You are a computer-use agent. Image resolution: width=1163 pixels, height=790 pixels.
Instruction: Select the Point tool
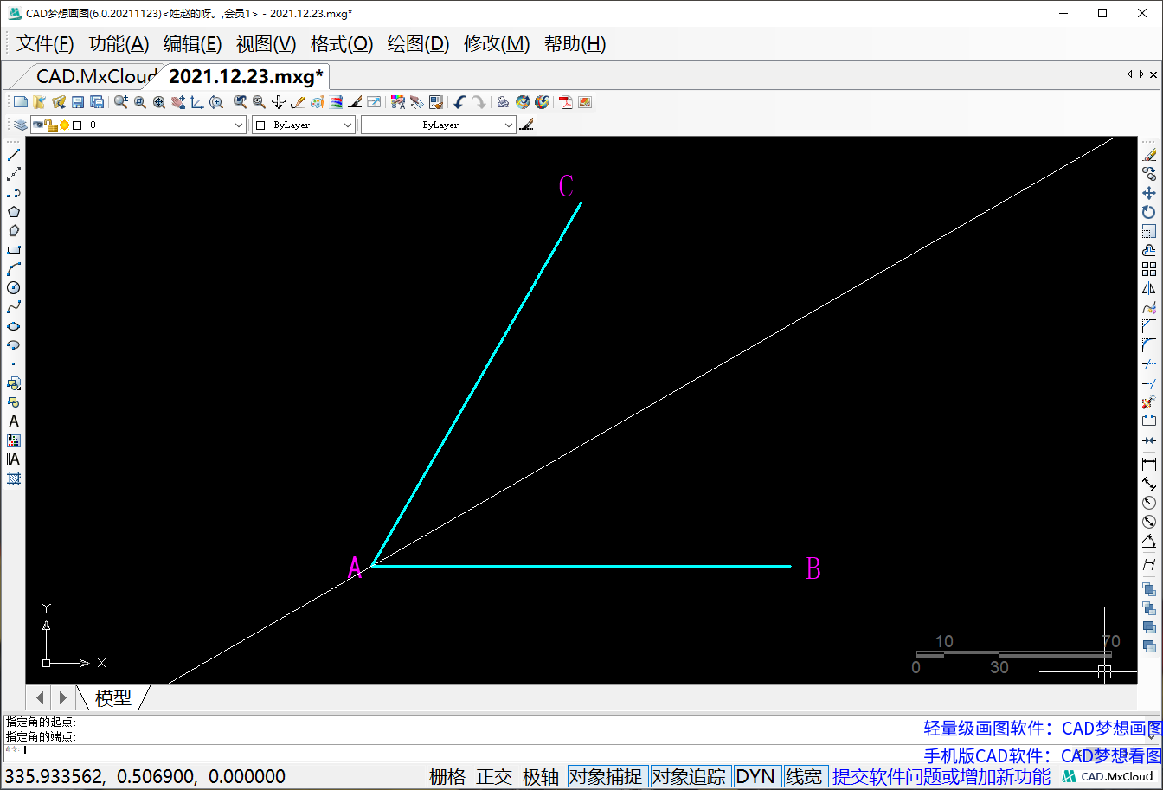pos(14,364)
